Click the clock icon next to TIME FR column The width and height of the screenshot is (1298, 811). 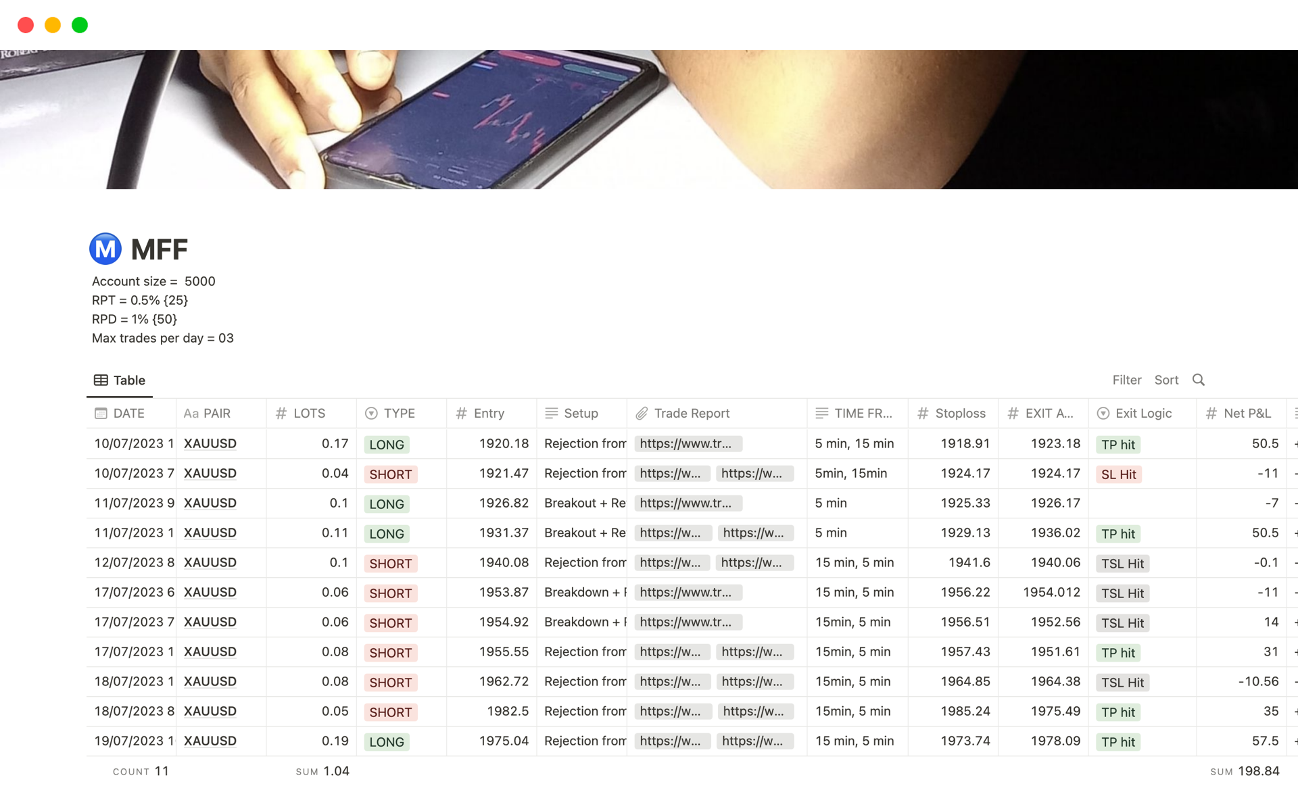822,414
